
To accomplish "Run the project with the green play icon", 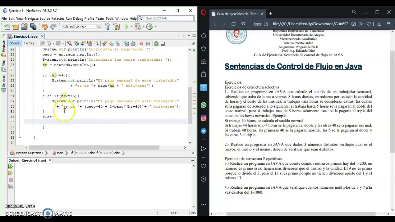I will [x=126, y=27].
